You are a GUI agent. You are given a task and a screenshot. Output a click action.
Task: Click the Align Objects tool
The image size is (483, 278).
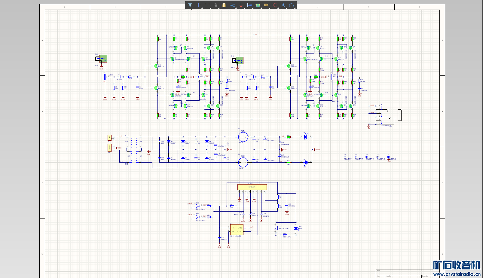pyautogui.click(x=216, y=5)
